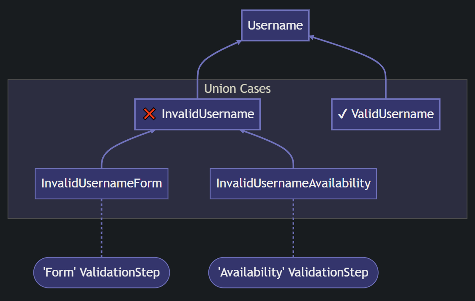Select the 'Availability' ValidationStep pill

pyautogui.click(x=293, y=273)
